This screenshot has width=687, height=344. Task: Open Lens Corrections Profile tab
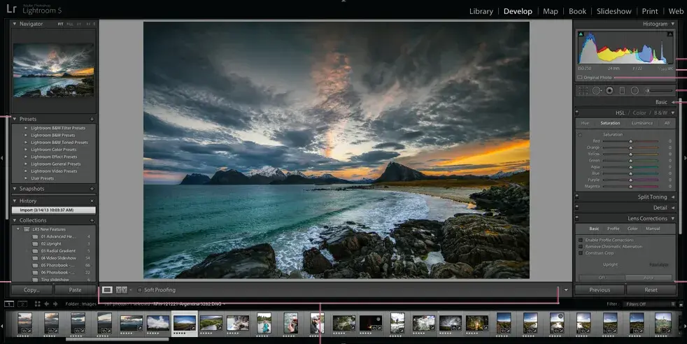pos(613,229)
